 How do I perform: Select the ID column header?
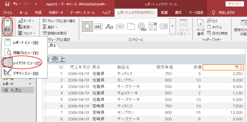61,68
